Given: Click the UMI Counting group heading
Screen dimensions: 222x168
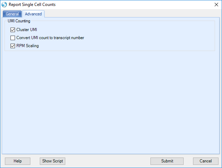Looking at the screenshot, I should (x=19, y=21).
